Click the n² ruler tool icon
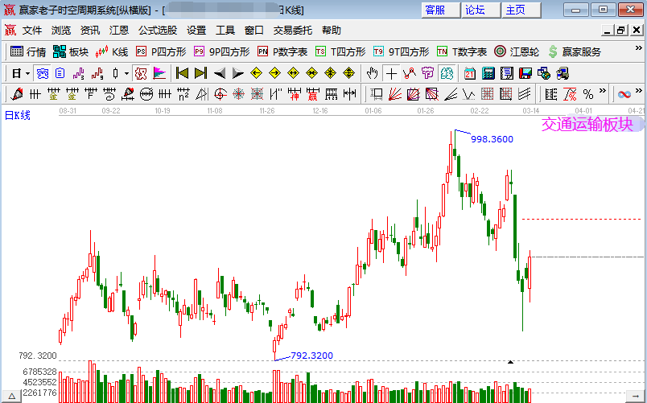This screenshot has height=403, width=647. [183, 94]
